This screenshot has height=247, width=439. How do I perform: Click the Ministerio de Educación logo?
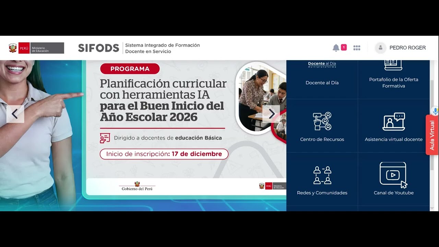(x=36, y=48)
